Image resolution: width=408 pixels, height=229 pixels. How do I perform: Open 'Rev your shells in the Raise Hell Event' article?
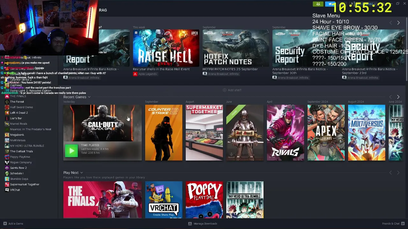[161, 69]
